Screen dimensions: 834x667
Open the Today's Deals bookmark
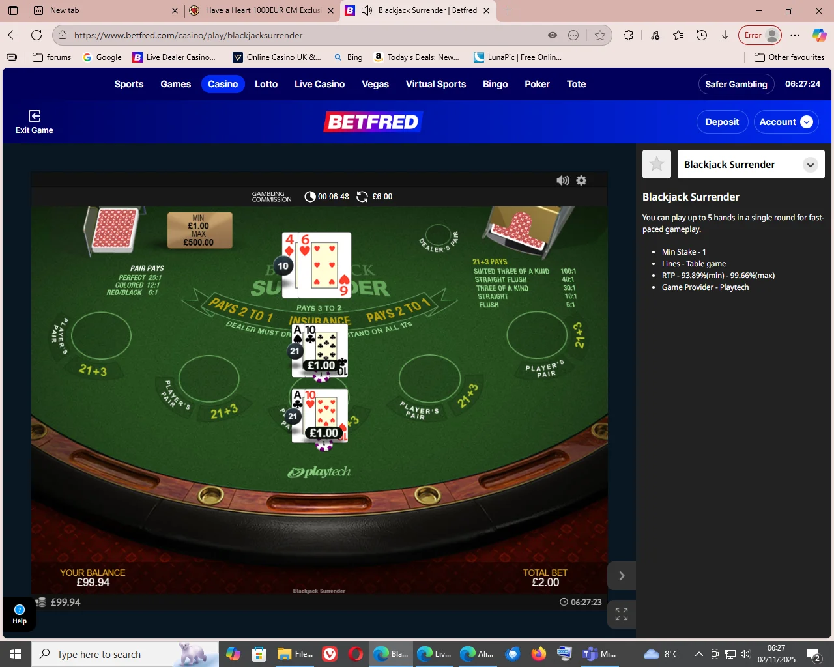coord(416,57)
